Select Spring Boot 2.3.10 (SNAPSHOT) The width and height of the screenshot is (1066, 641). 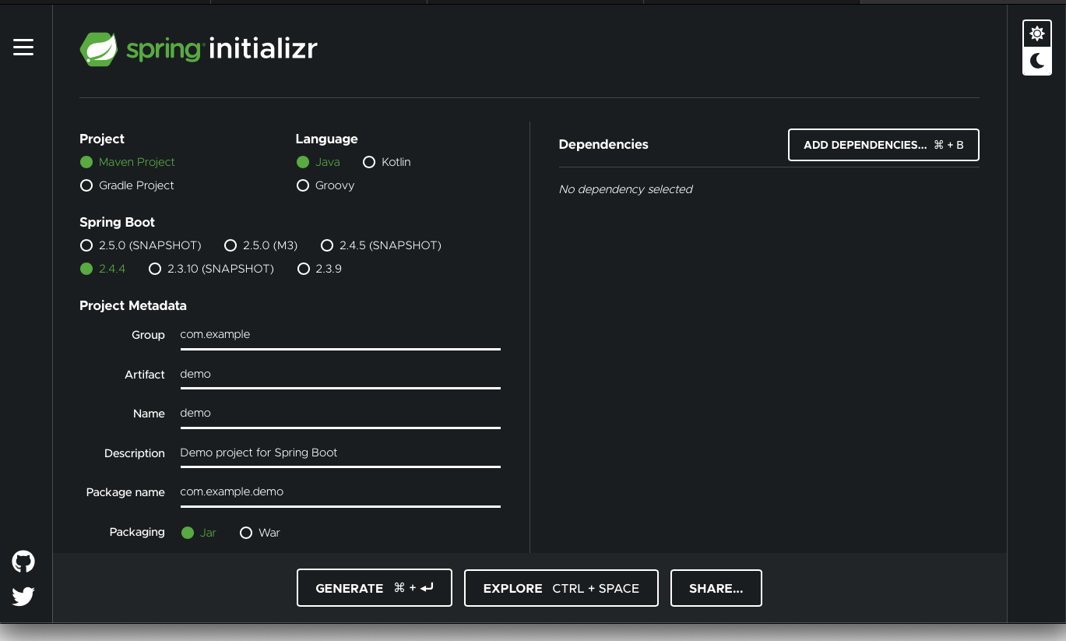(211, 269)
